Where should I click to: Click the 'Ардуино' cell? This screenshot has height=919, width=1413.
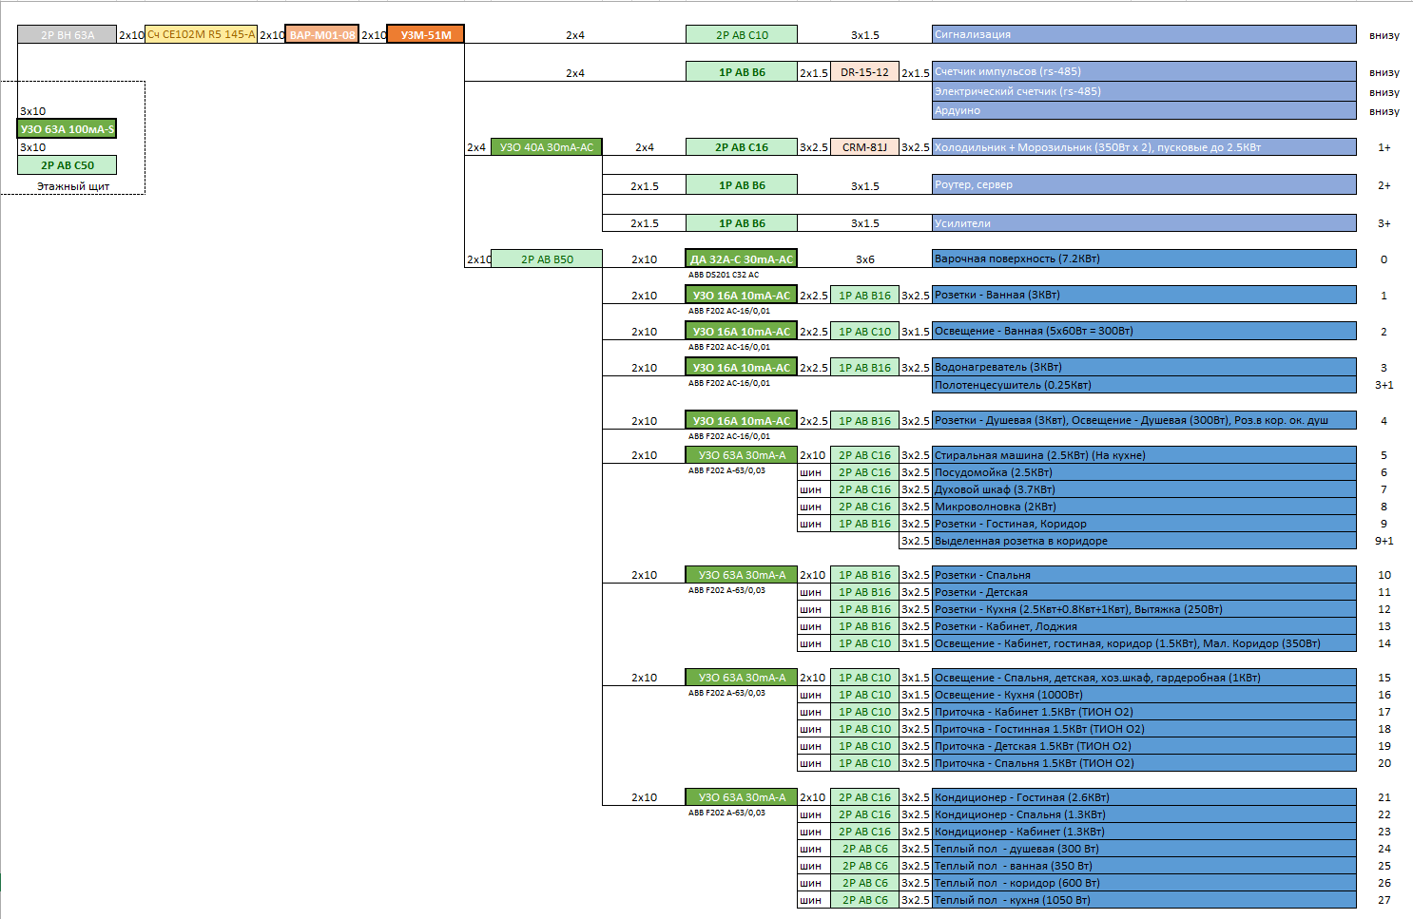(1145, 110)
